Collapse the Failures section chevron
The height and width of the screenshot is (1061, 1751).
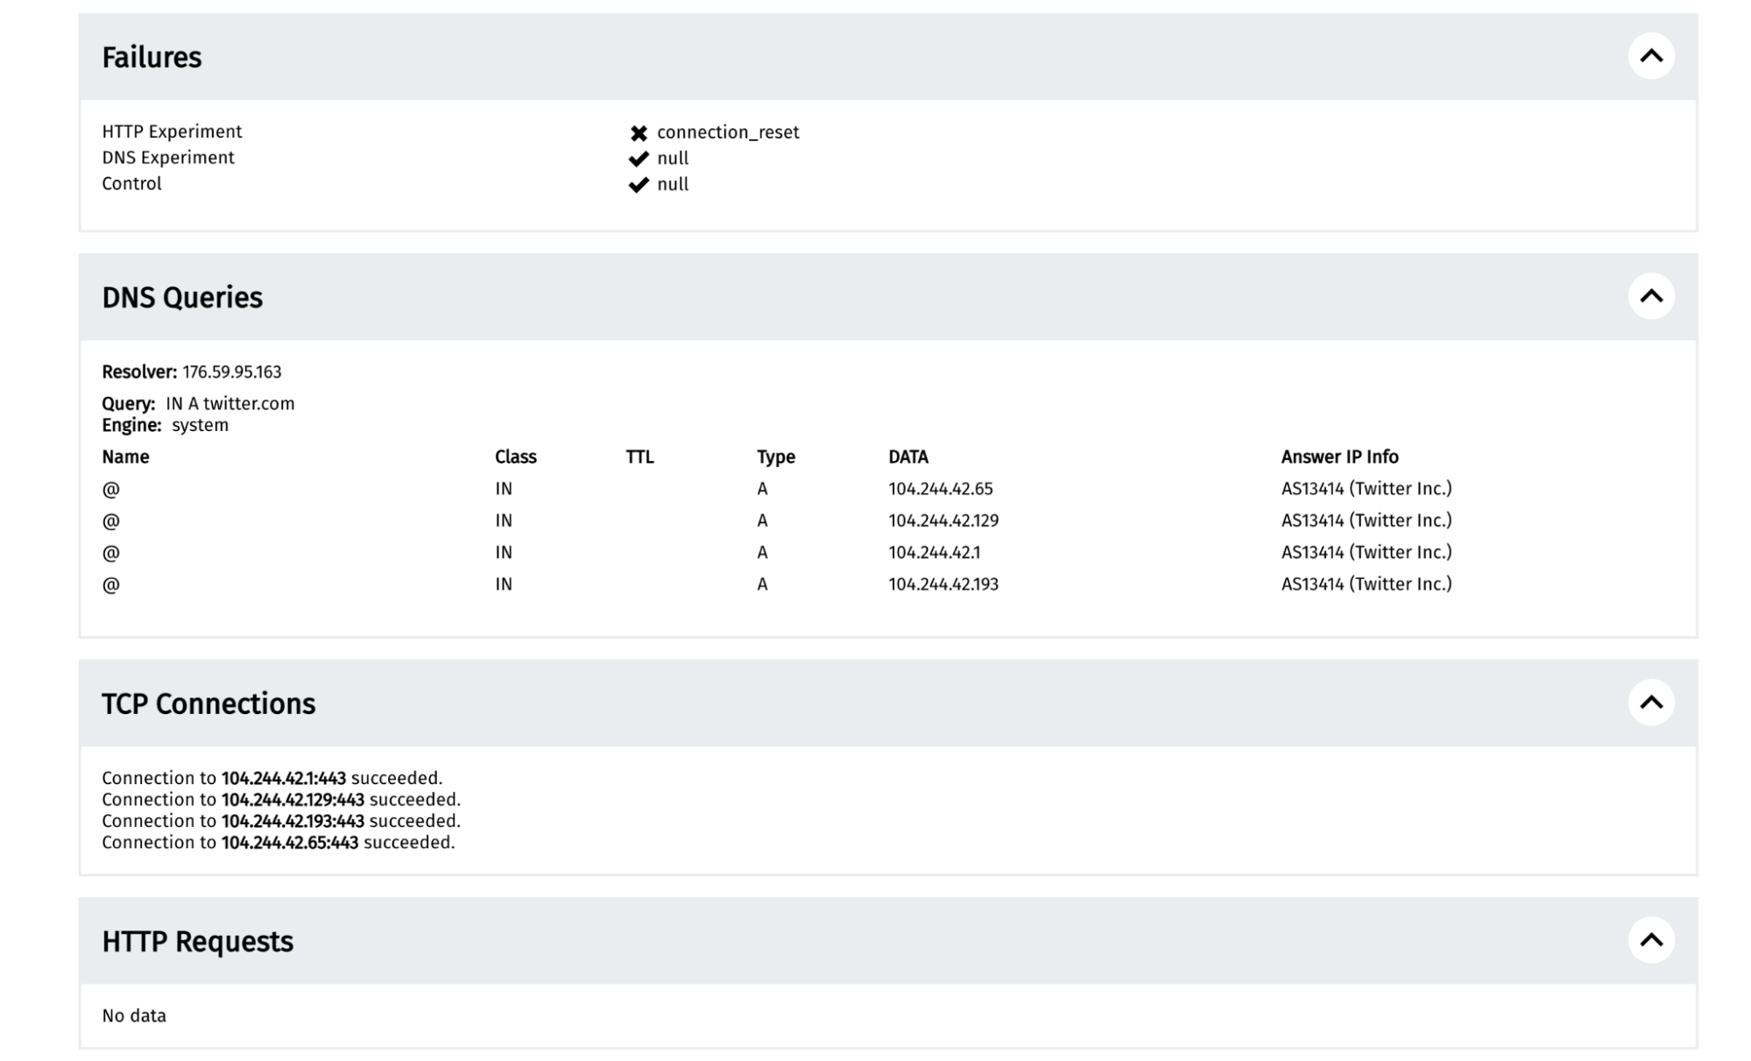point(1650,56)
